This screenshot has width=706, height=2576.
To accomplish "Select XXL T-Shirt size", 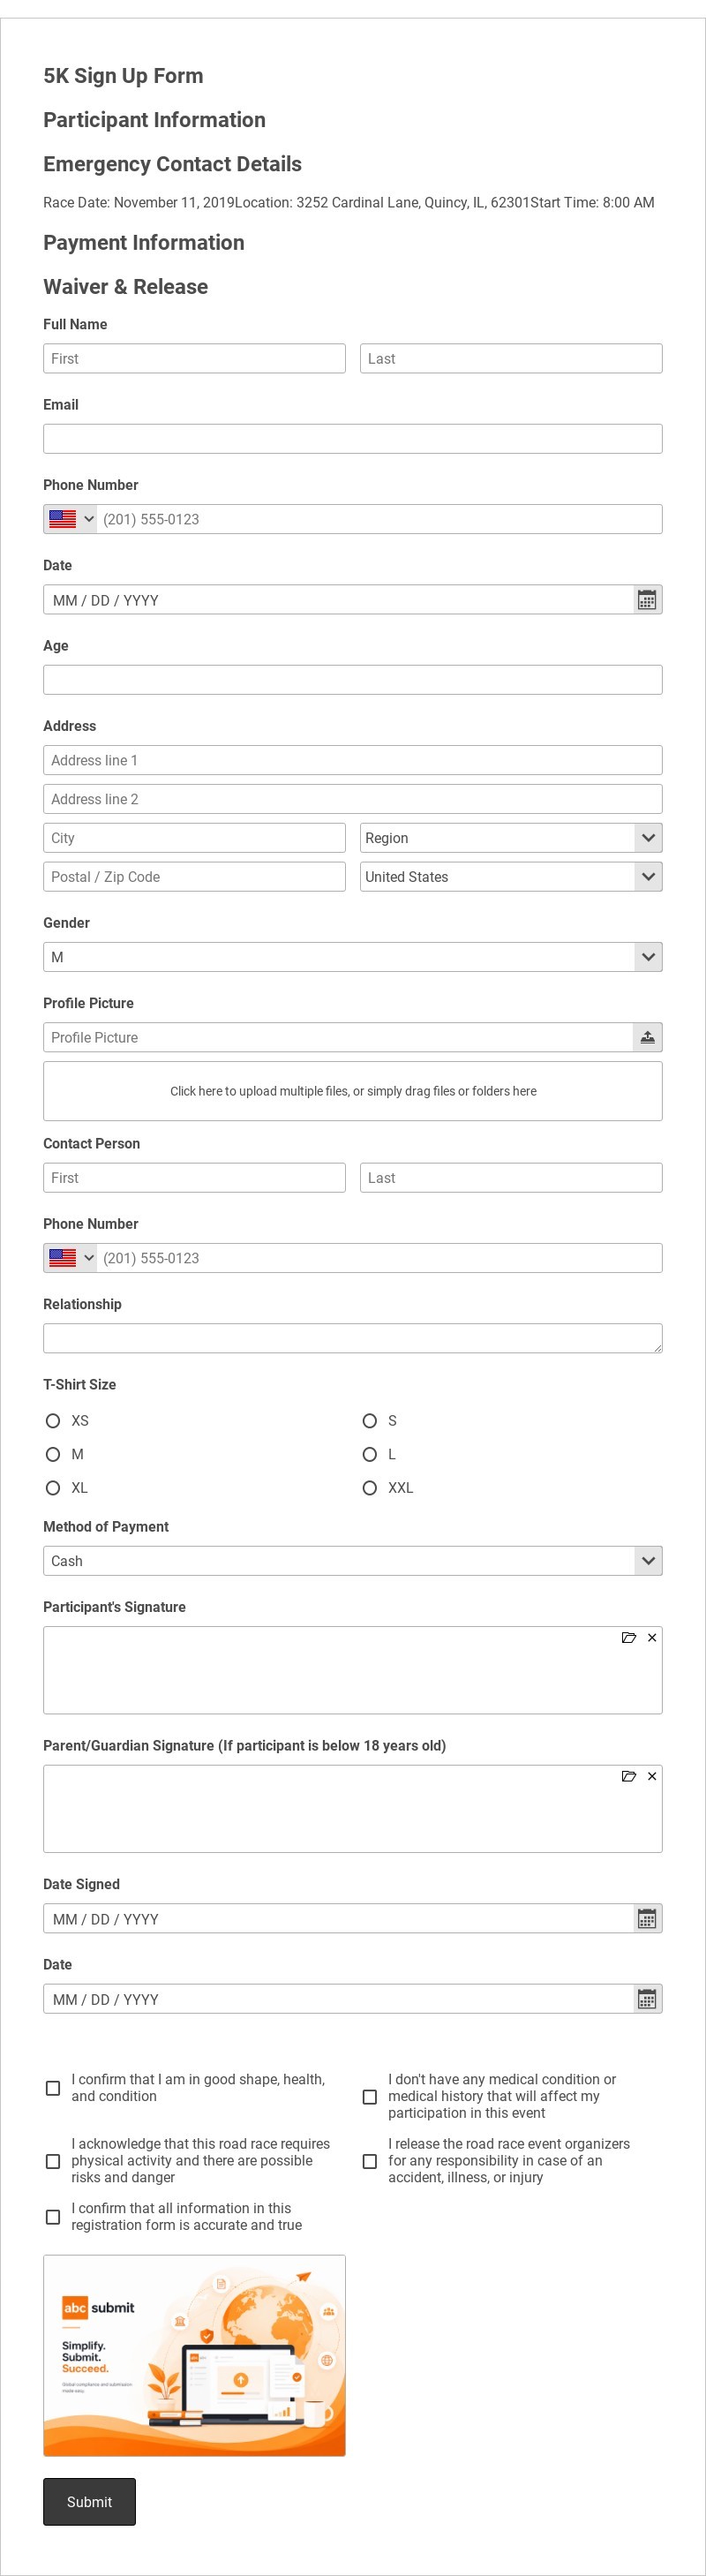I will point(370,1488).
